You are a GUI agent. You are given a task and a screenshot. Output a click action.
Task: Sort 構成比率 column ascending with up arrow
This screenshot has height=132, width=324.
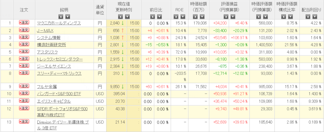point(283,16)
